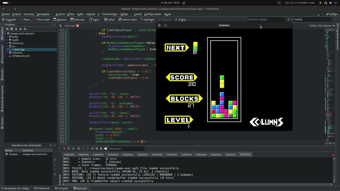Close the main.cpp editor tab

pos(78,25)
